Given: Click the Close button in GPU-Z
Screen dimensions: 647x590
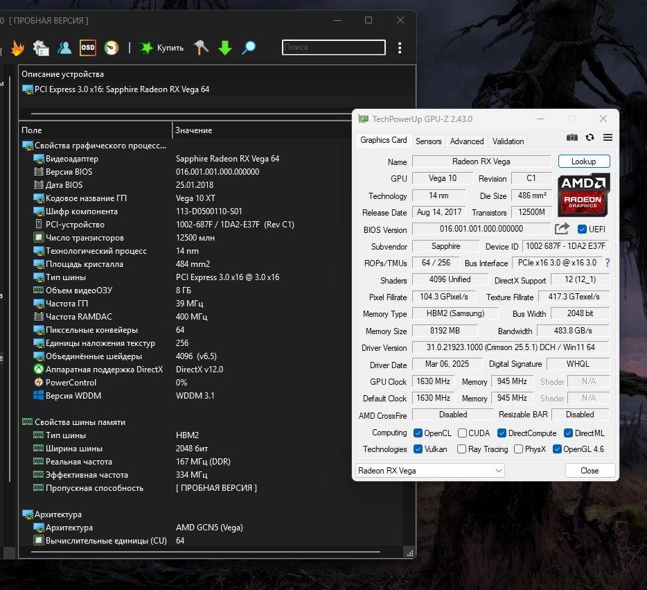Looking at the screenshot, I should [x=590, y=471].
